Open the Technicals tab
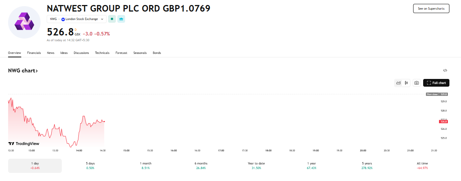This screenshot has height=181, width=461. pos(102,53)
